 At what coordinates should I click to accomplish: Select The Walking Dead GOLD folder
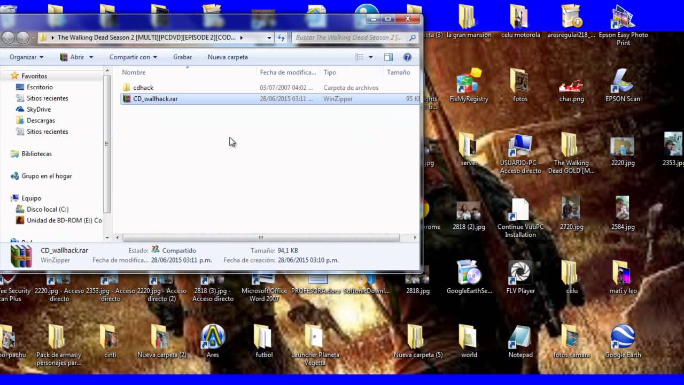pos(571,153)
